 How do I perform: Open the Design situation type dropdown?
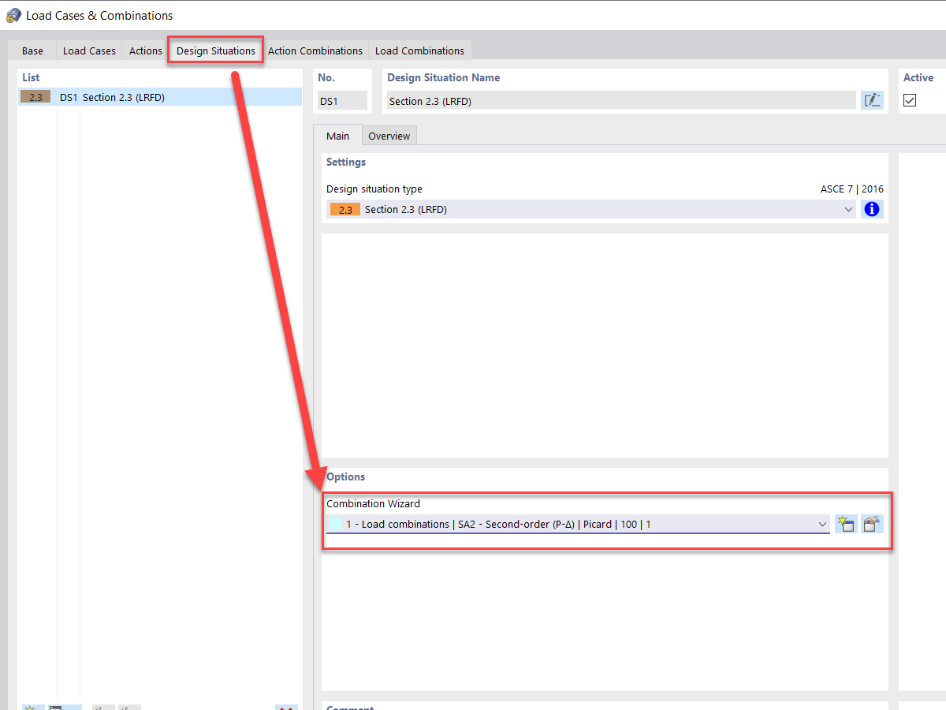click(849, 209)
